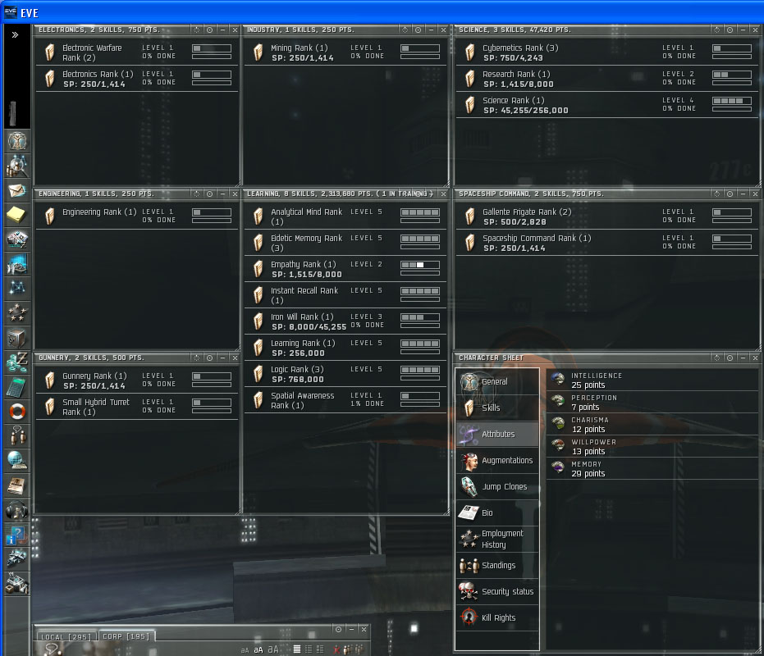Toggle the pin on Character Sheet window

coord(730,358)
